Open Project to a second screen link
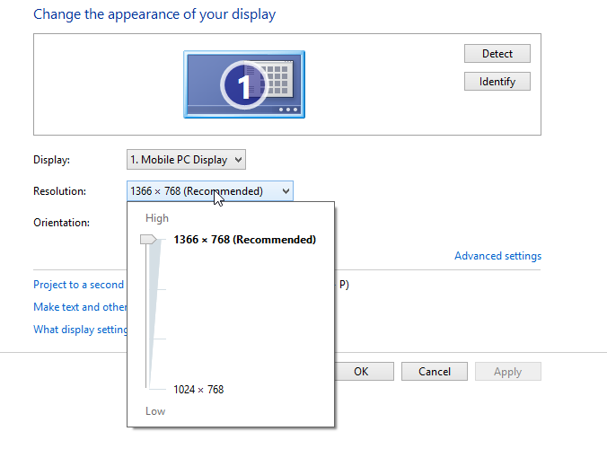 [x=79, y=285]
